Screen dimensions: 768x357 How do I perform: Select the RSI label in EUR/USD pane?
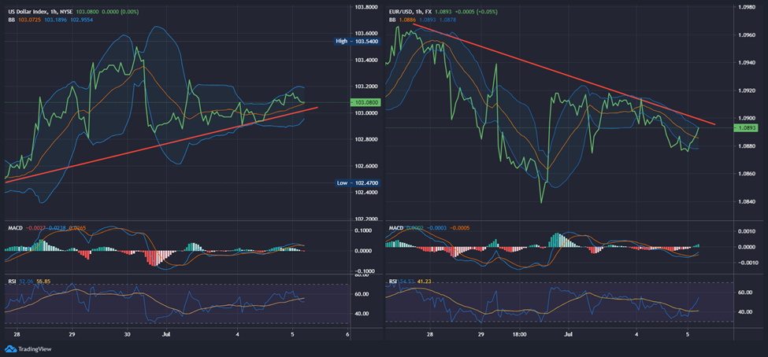[x=393, y=281]
